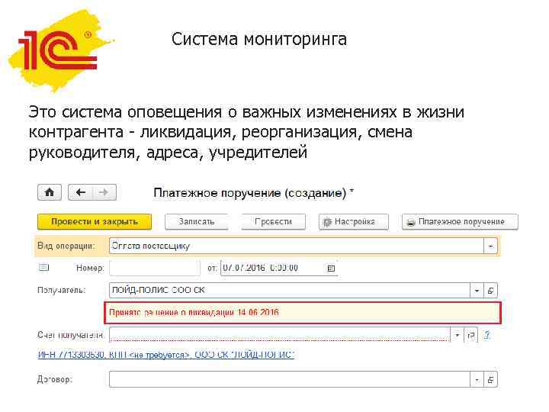Open the Счет получателя record icon
549x412 pixels.
pyautogui.click(x=470, y=335)
